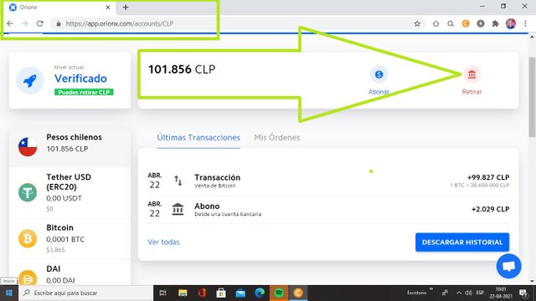Open File Explorer from the taskbar
536x301 pixels.
[183, 293]
